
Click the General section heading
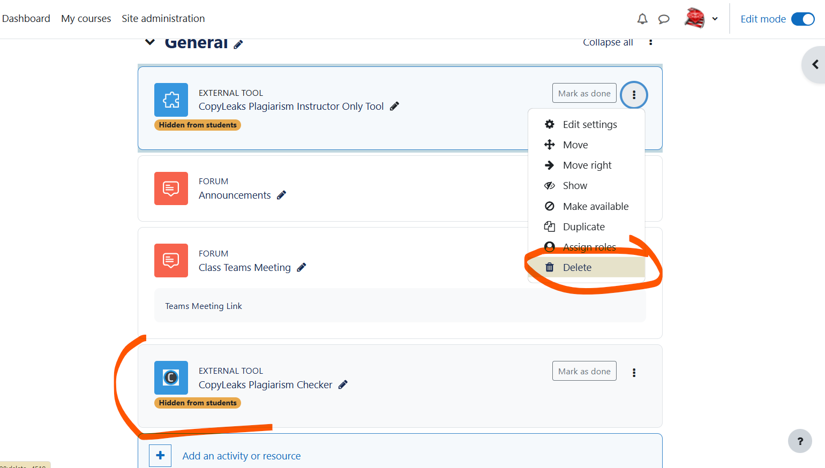tap(196, 43)
